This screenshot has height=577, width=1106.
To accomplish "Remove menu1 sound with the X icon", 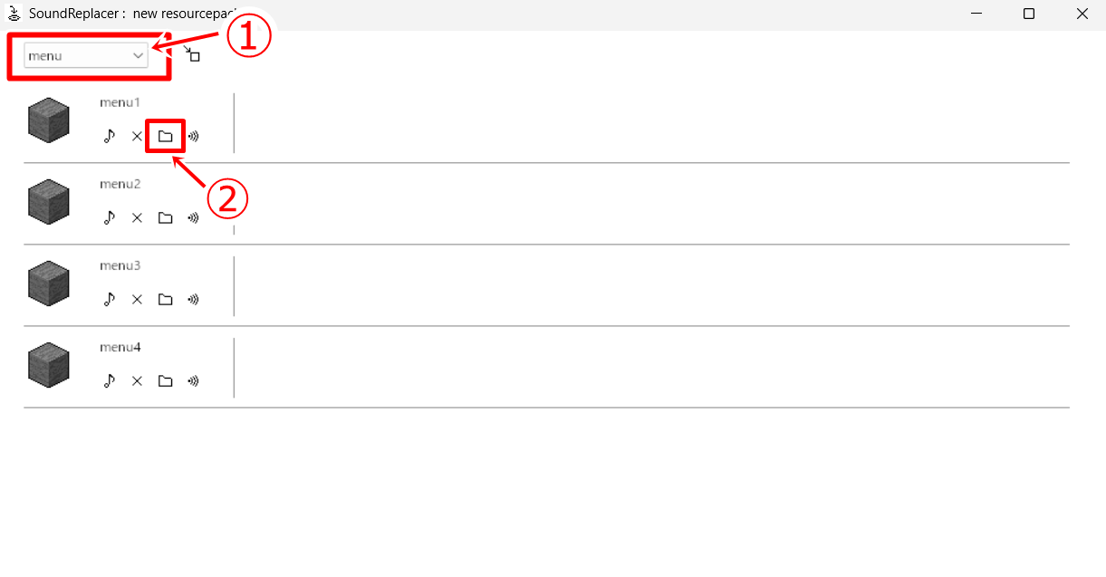I will pos(137,137).
